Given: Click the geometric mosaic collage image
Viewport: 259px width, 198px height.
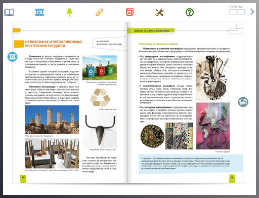Looking at the screenshot, I should (179, 136).
